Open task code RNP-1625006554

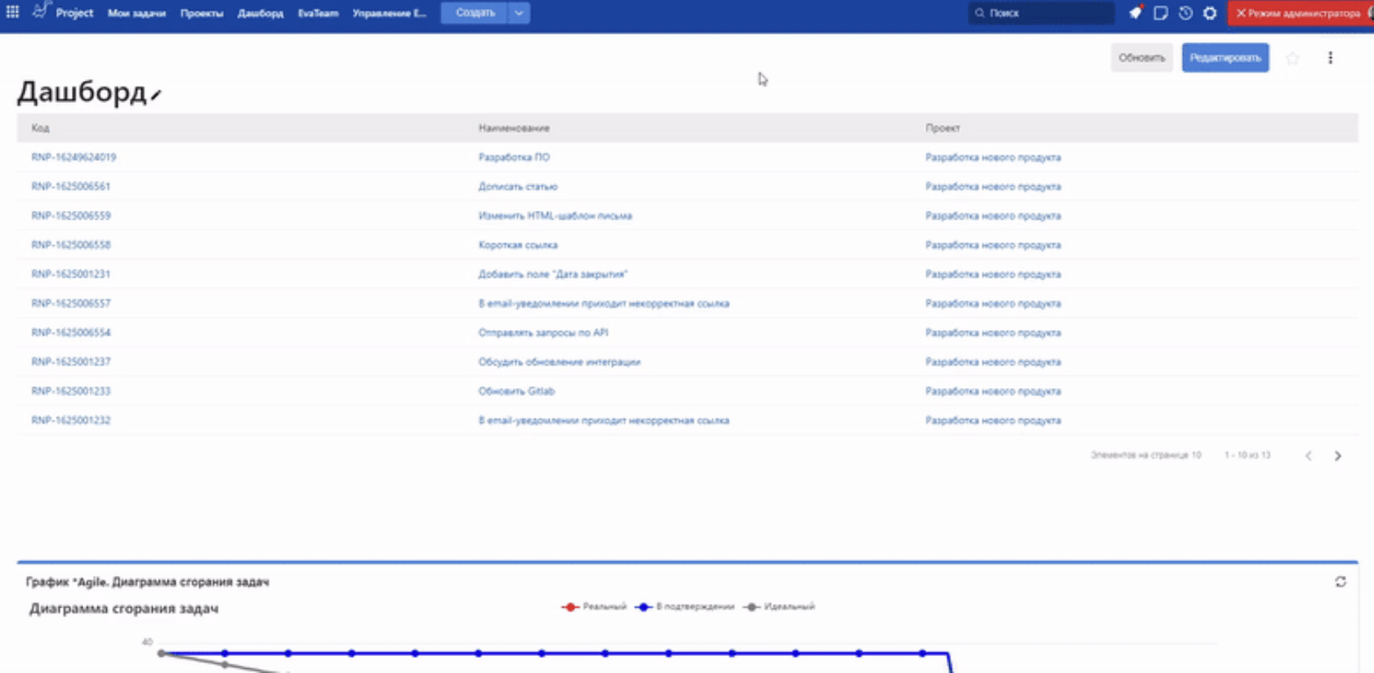coord(71,332)
